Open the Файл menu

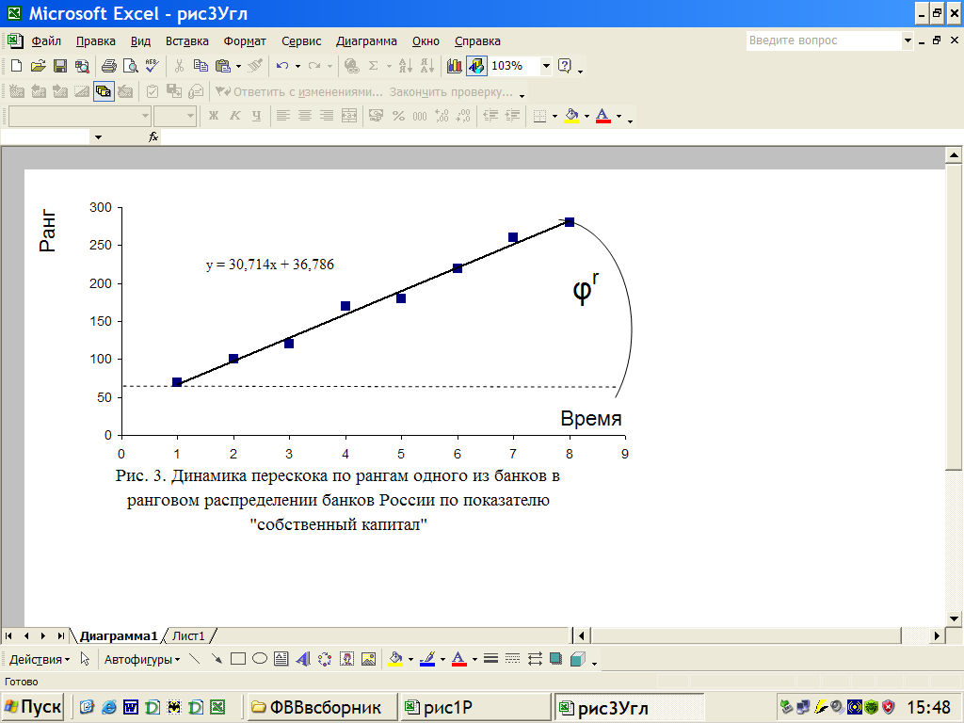point(46,41)
